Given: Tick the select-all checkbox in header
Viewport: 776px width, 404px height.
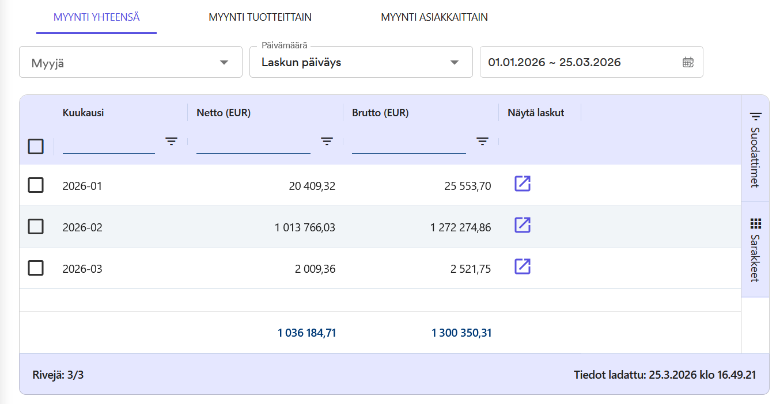Looking at the screenshot, I should (x=36, y=146).
